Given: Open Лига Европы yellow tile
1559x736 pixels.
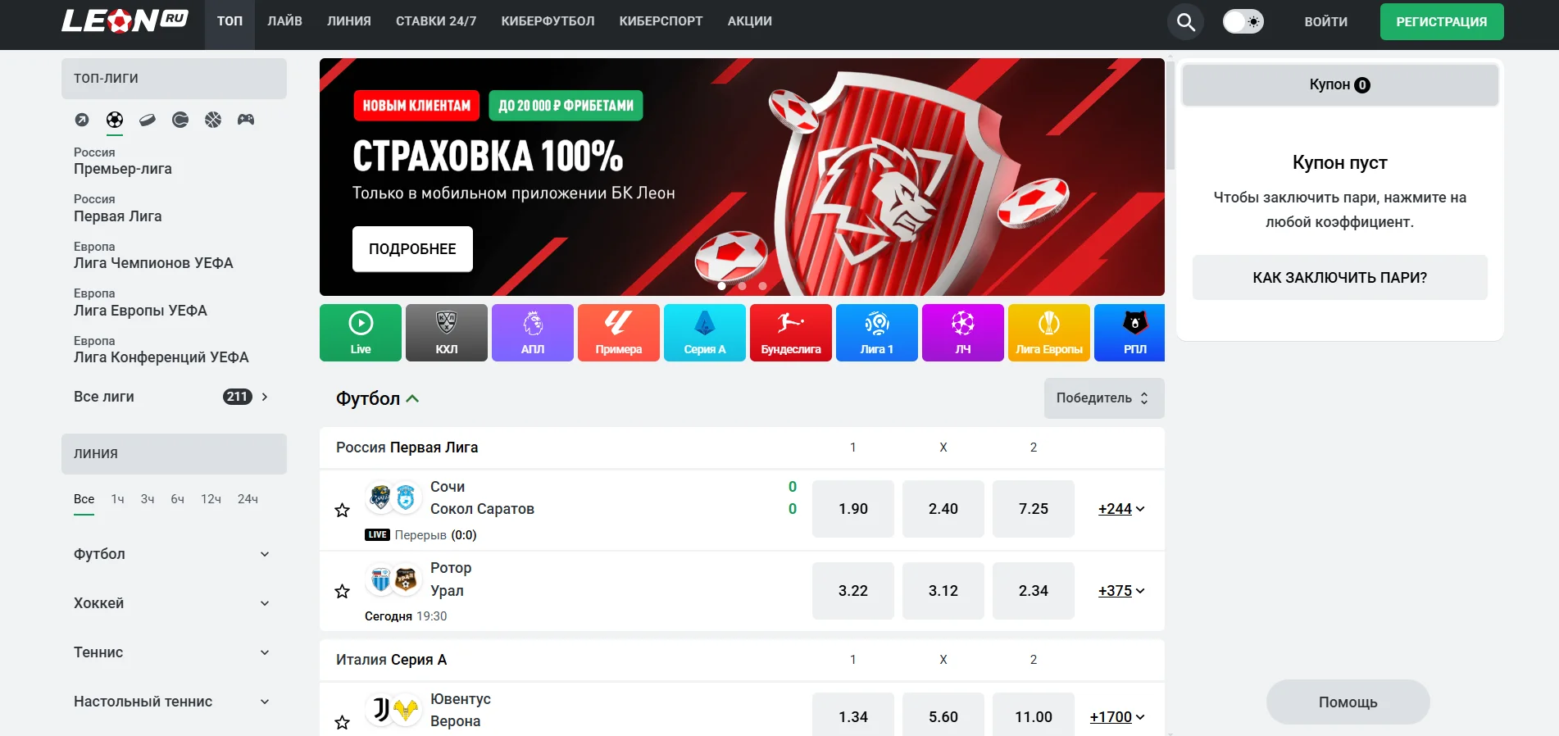Looking at the screenshot, I should click(1049, 332).
